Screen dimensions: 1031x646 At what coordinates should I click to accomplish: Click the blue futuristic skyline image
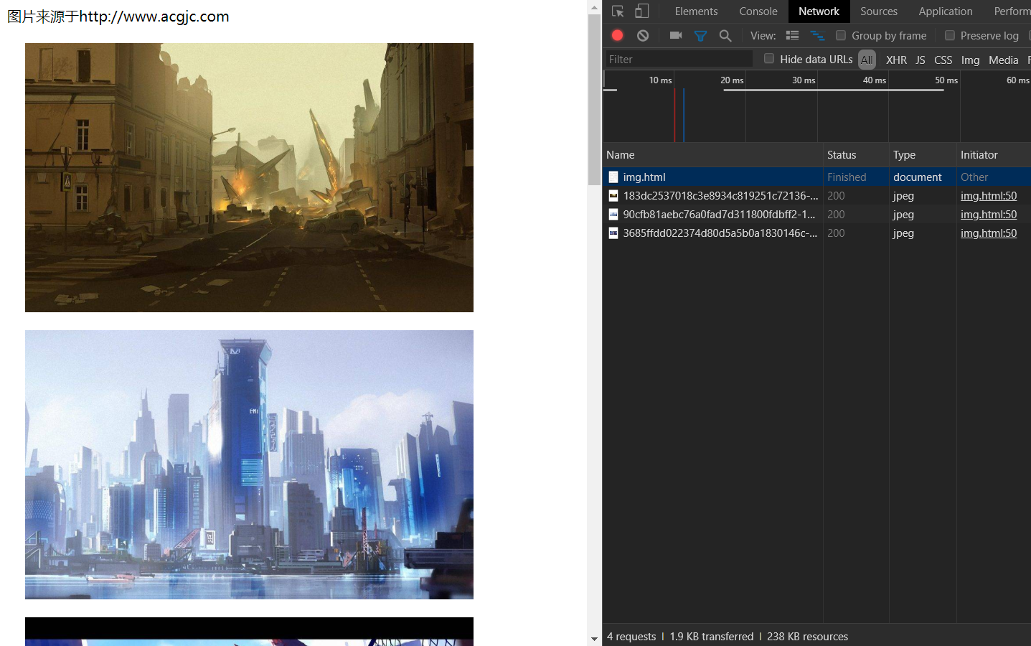click(x=249, y=464)
